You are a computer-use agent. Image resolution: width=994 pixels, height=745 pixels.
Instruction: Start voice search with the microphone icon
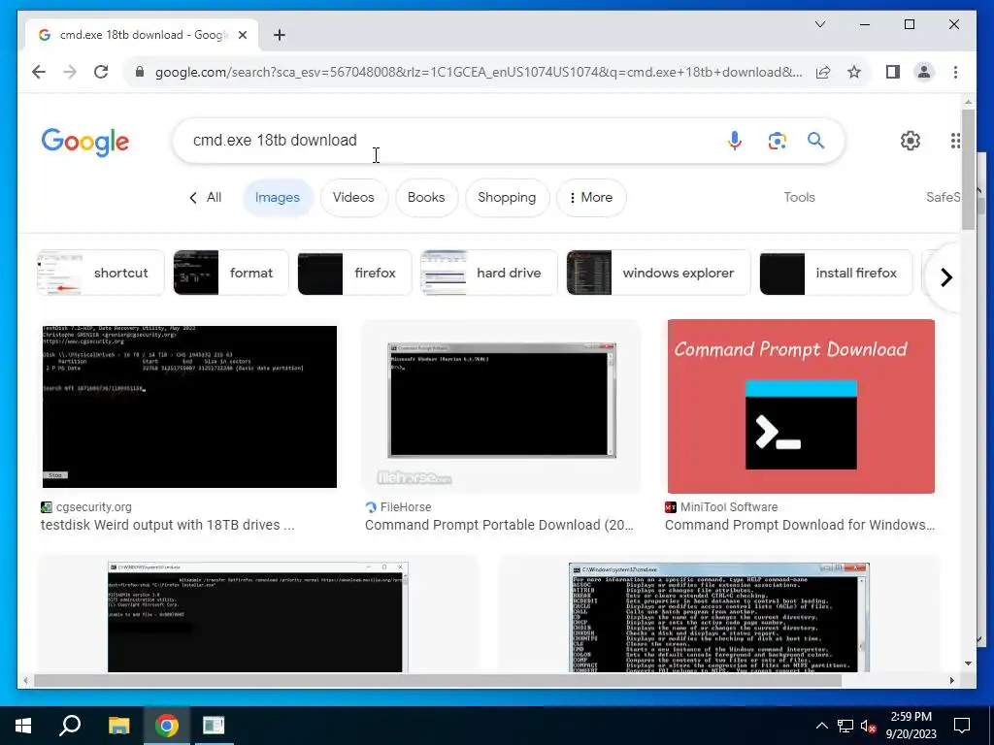pyautogui.click(x=734, y=140)
